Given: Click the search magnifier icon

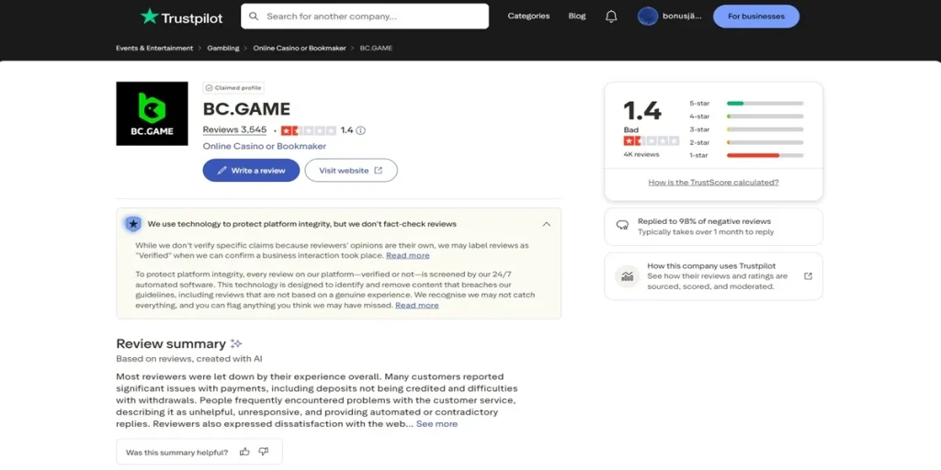Looking at the screenshot, I should tap(254, 17).
